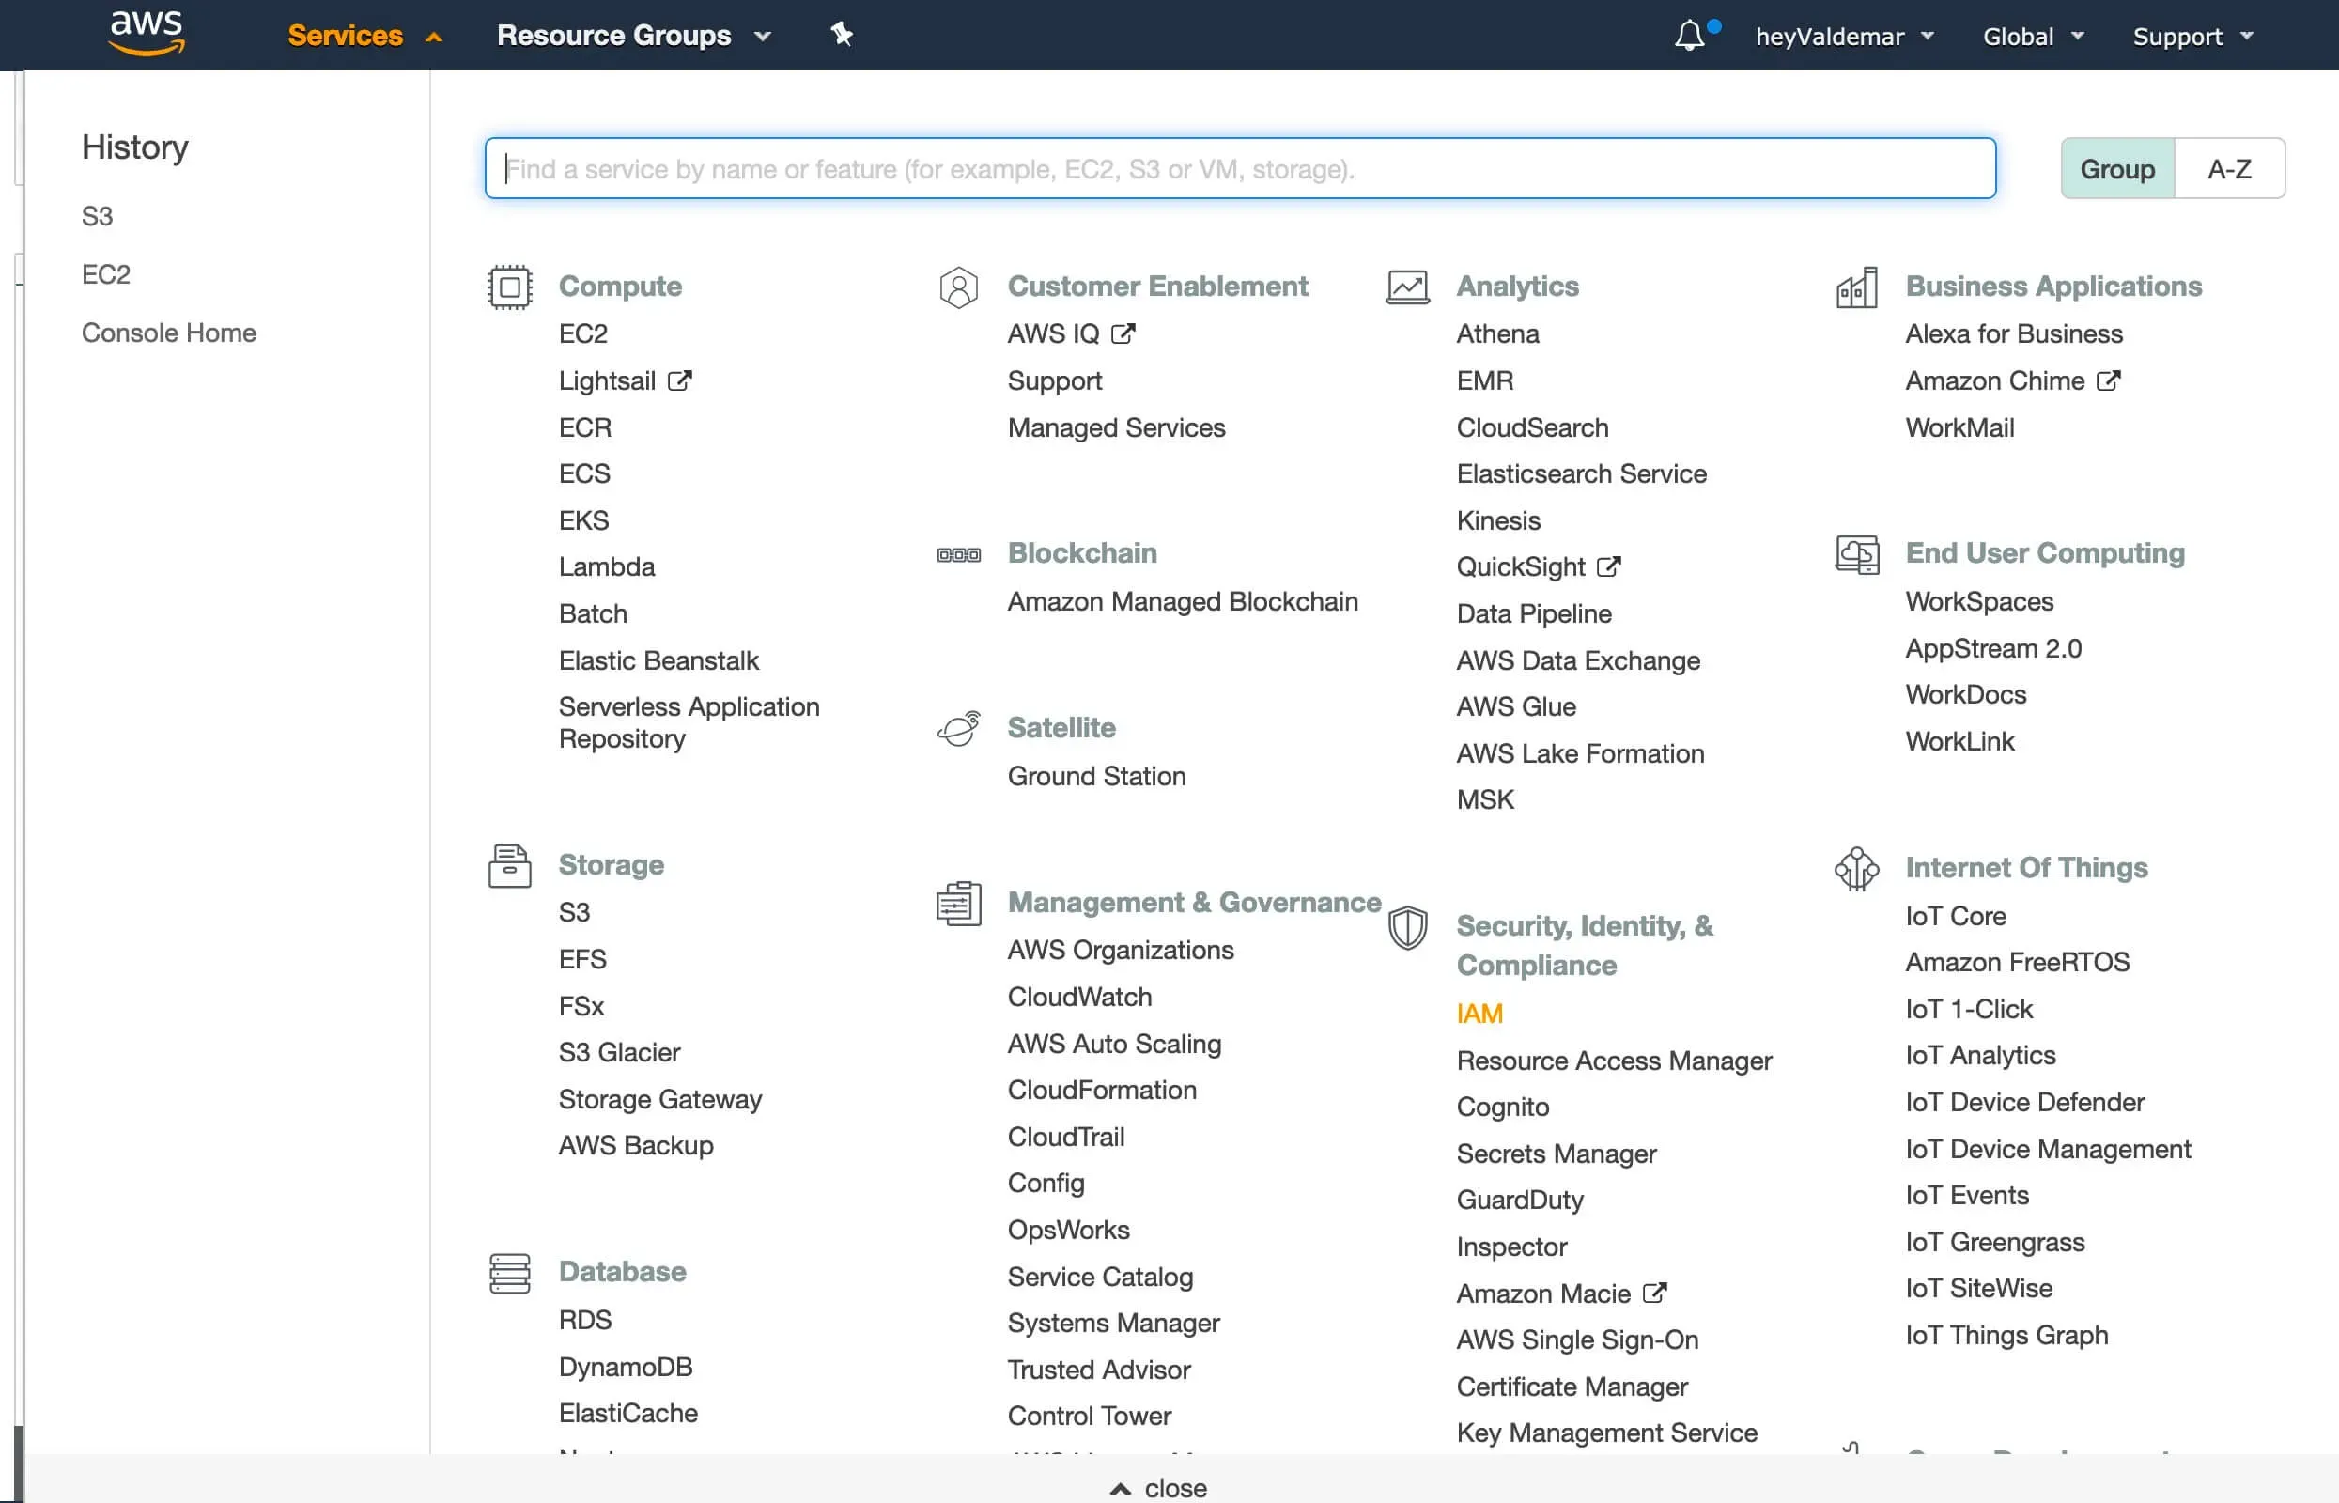Click the caret icon next to close

click(x=1121, y=1488)
